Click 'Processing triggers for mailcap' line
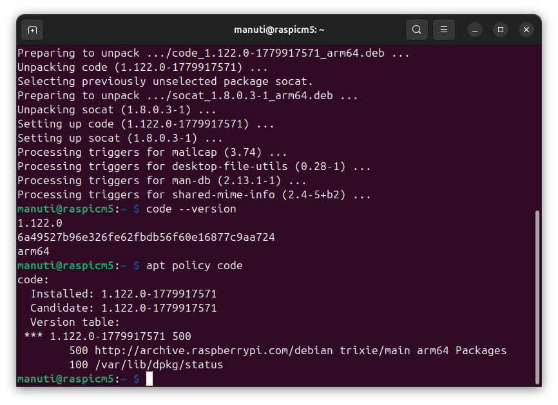This screenshot has height=405, width=558. (152, 152)
